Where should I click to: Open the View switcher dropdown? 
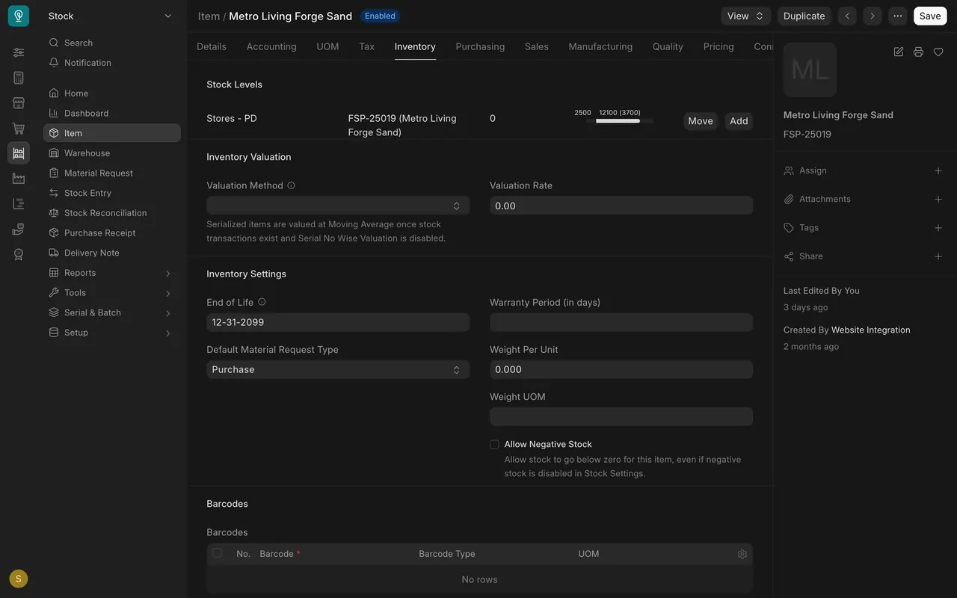(x=746, y=16)
